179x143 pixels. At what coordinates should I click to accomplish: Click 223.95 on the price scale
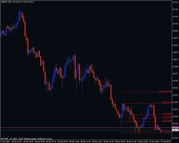[176, 138]
